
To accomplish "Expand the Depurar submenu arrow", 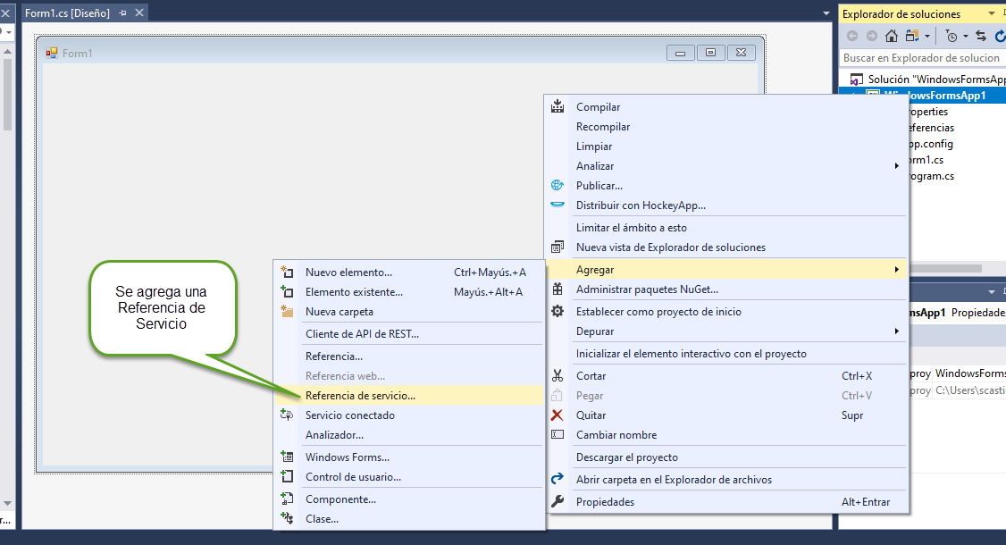I will coord(896,331).
